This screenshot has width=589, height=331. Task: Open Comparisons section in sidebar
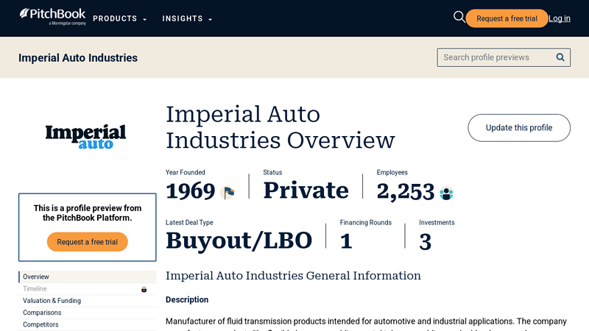[42, 313]
